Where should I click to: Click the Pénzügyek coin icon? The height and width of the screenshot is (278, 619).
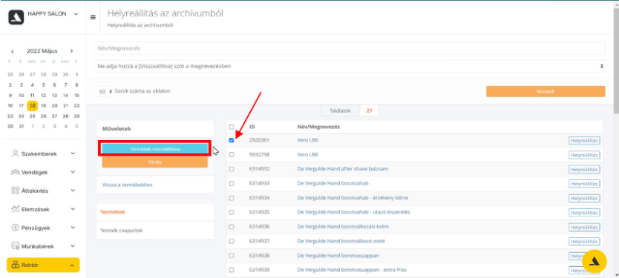16,228
